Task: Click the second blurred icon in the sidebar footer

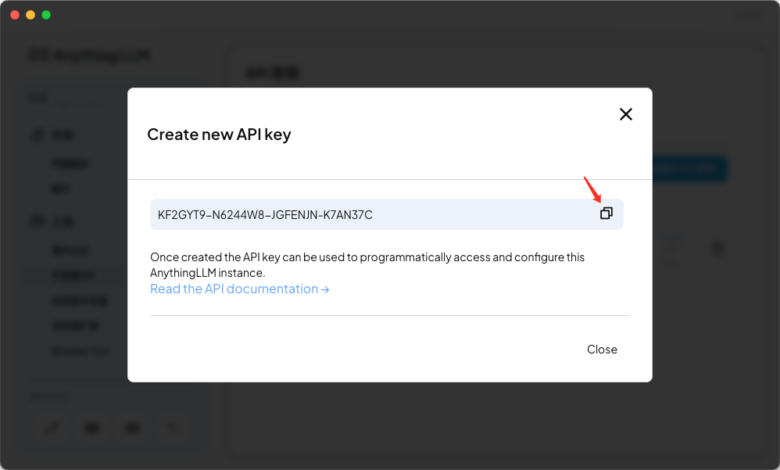Action: point(92,427)
